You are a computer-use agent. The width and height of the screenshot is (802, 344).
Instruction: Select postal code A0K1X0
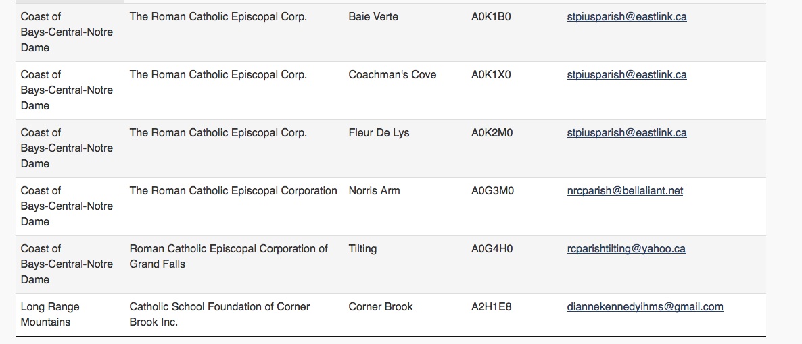click(x=491, y=75)
